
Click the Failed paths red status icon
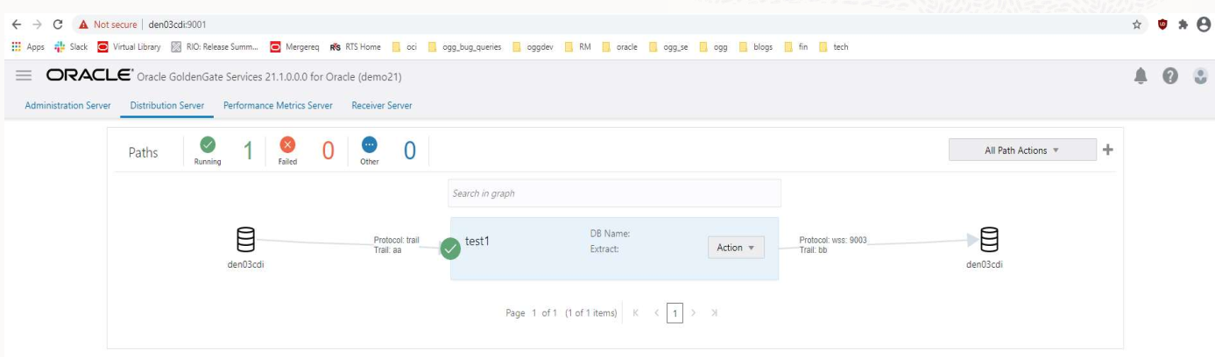287,144
